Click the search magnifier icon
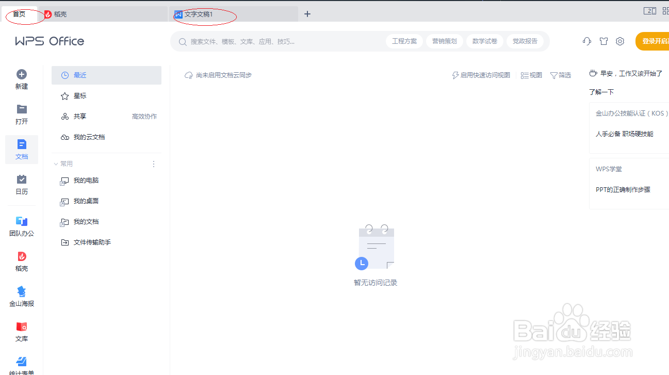The width and height of the screenshot is (669, 375). (x=183, y=42)
